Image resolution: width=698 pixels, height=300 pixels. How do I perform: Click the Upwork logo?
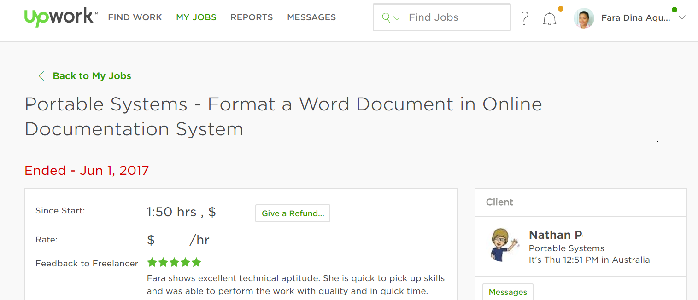point(59,17)
